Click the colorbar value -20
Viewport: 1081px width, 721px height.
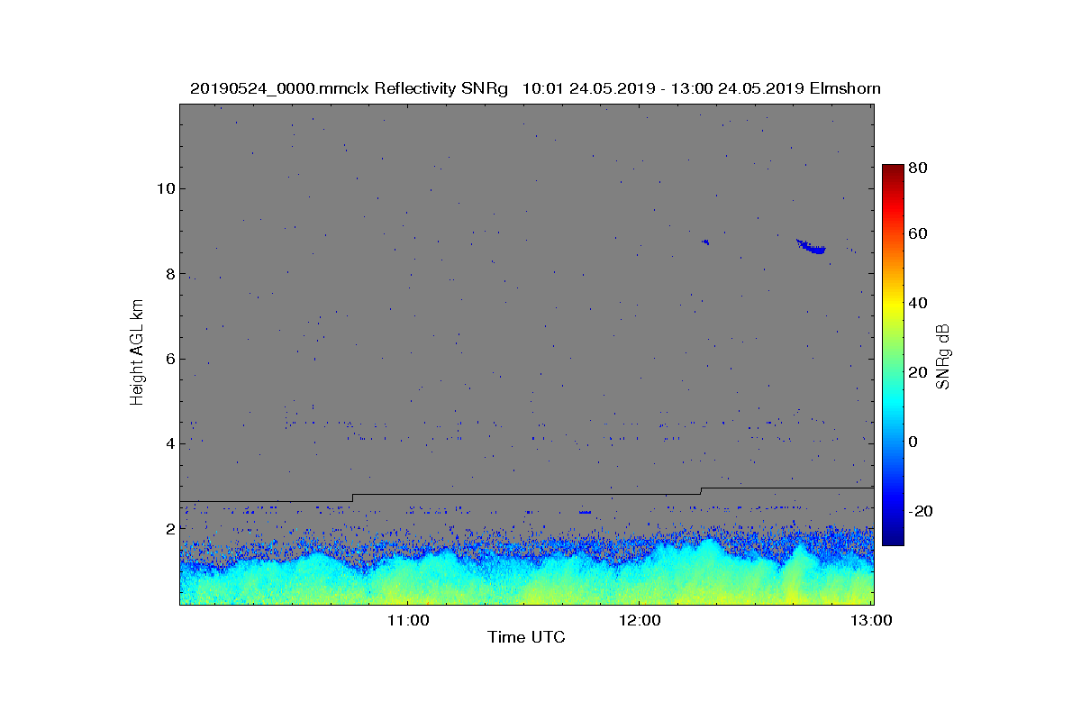click(921, 511)
